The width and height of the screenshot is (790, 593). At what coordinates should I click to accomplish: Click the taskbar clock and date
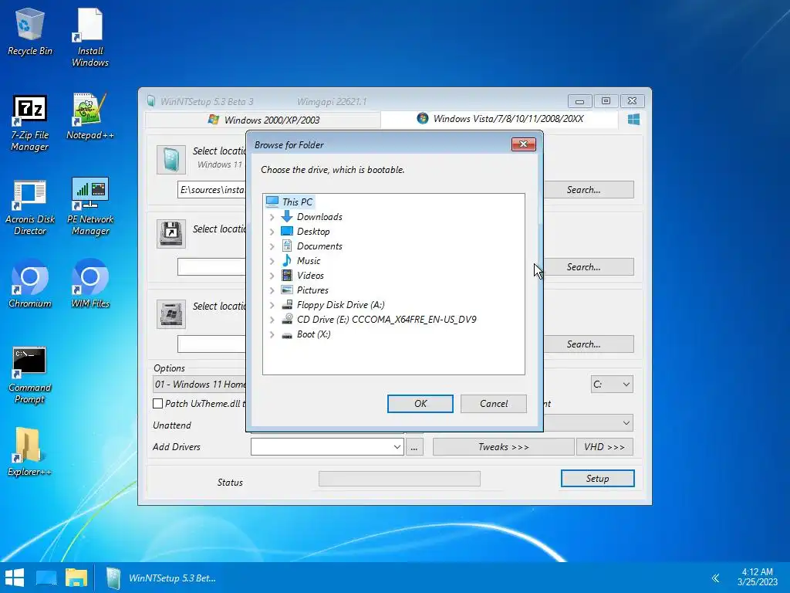coord(758,577)
